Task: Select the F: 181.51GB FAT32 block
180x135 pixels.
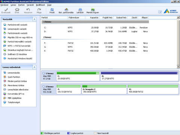Action: (x=69, y=89)
